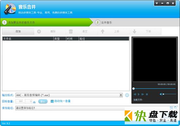180x126 pixels.
Task: Click the Ver: 9.2 status text
Action: click(6, 123)
